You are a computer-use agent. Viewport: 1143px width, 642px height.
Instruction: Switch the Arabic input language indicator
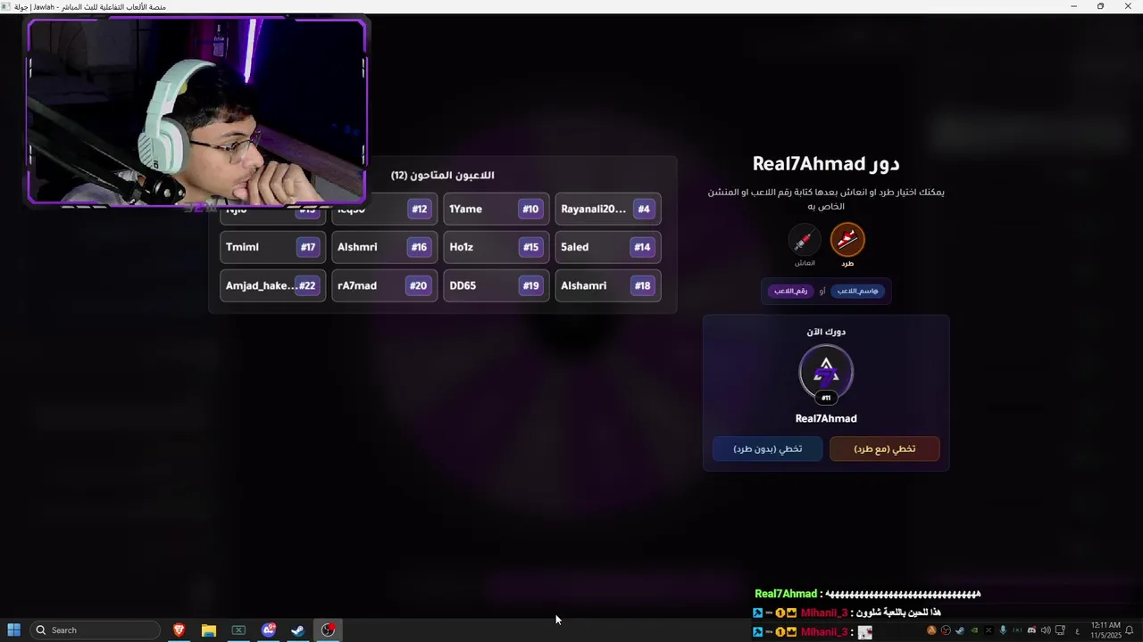tap(1077, 630)
